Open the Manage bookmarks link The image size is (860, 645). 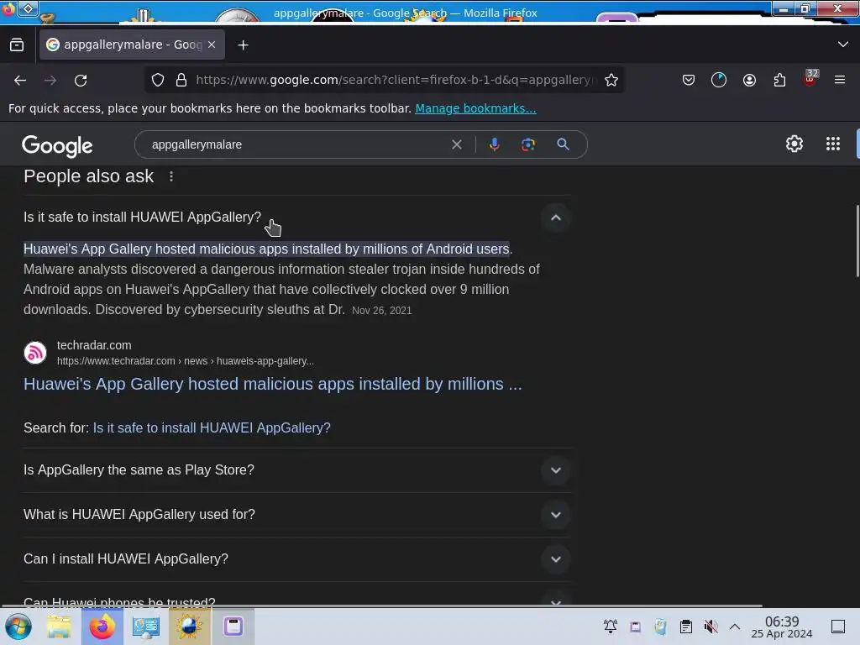click(475, 108)
